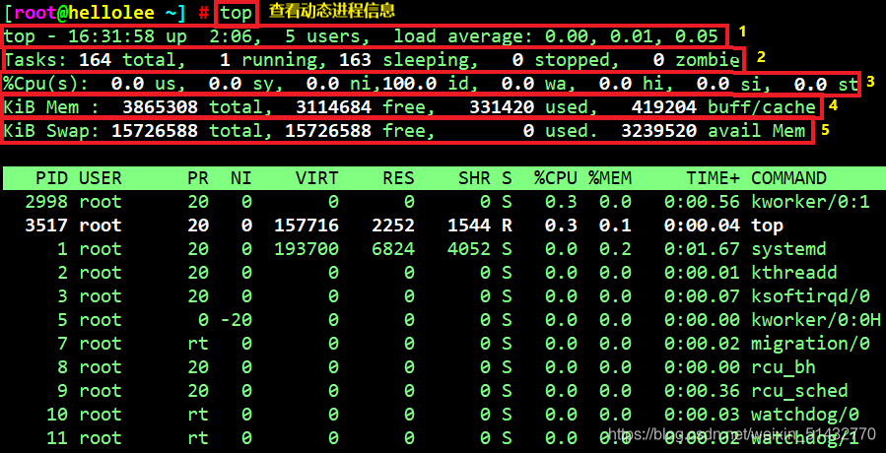886x453 pixels.
Task: Click the 'KiB Swap:' label
Action: pyautogui.click(x=52, y=131)
